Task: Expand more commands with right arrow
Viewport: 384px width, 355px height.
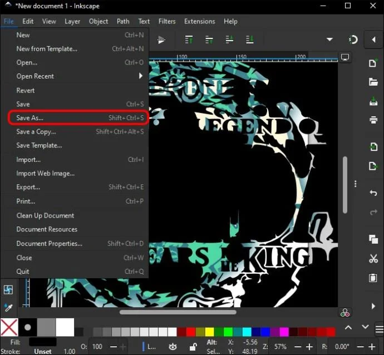Action: coord(373,306)
